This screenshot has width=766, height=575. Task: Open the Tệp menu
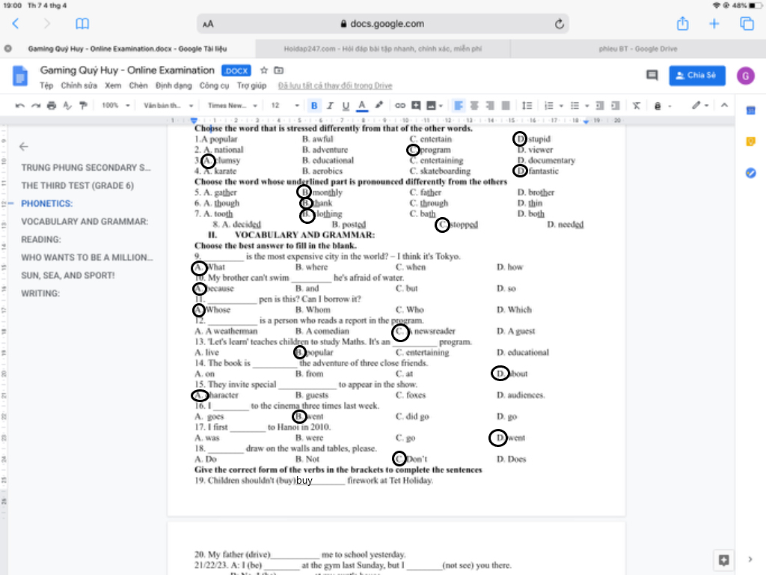tap(46, 85)
